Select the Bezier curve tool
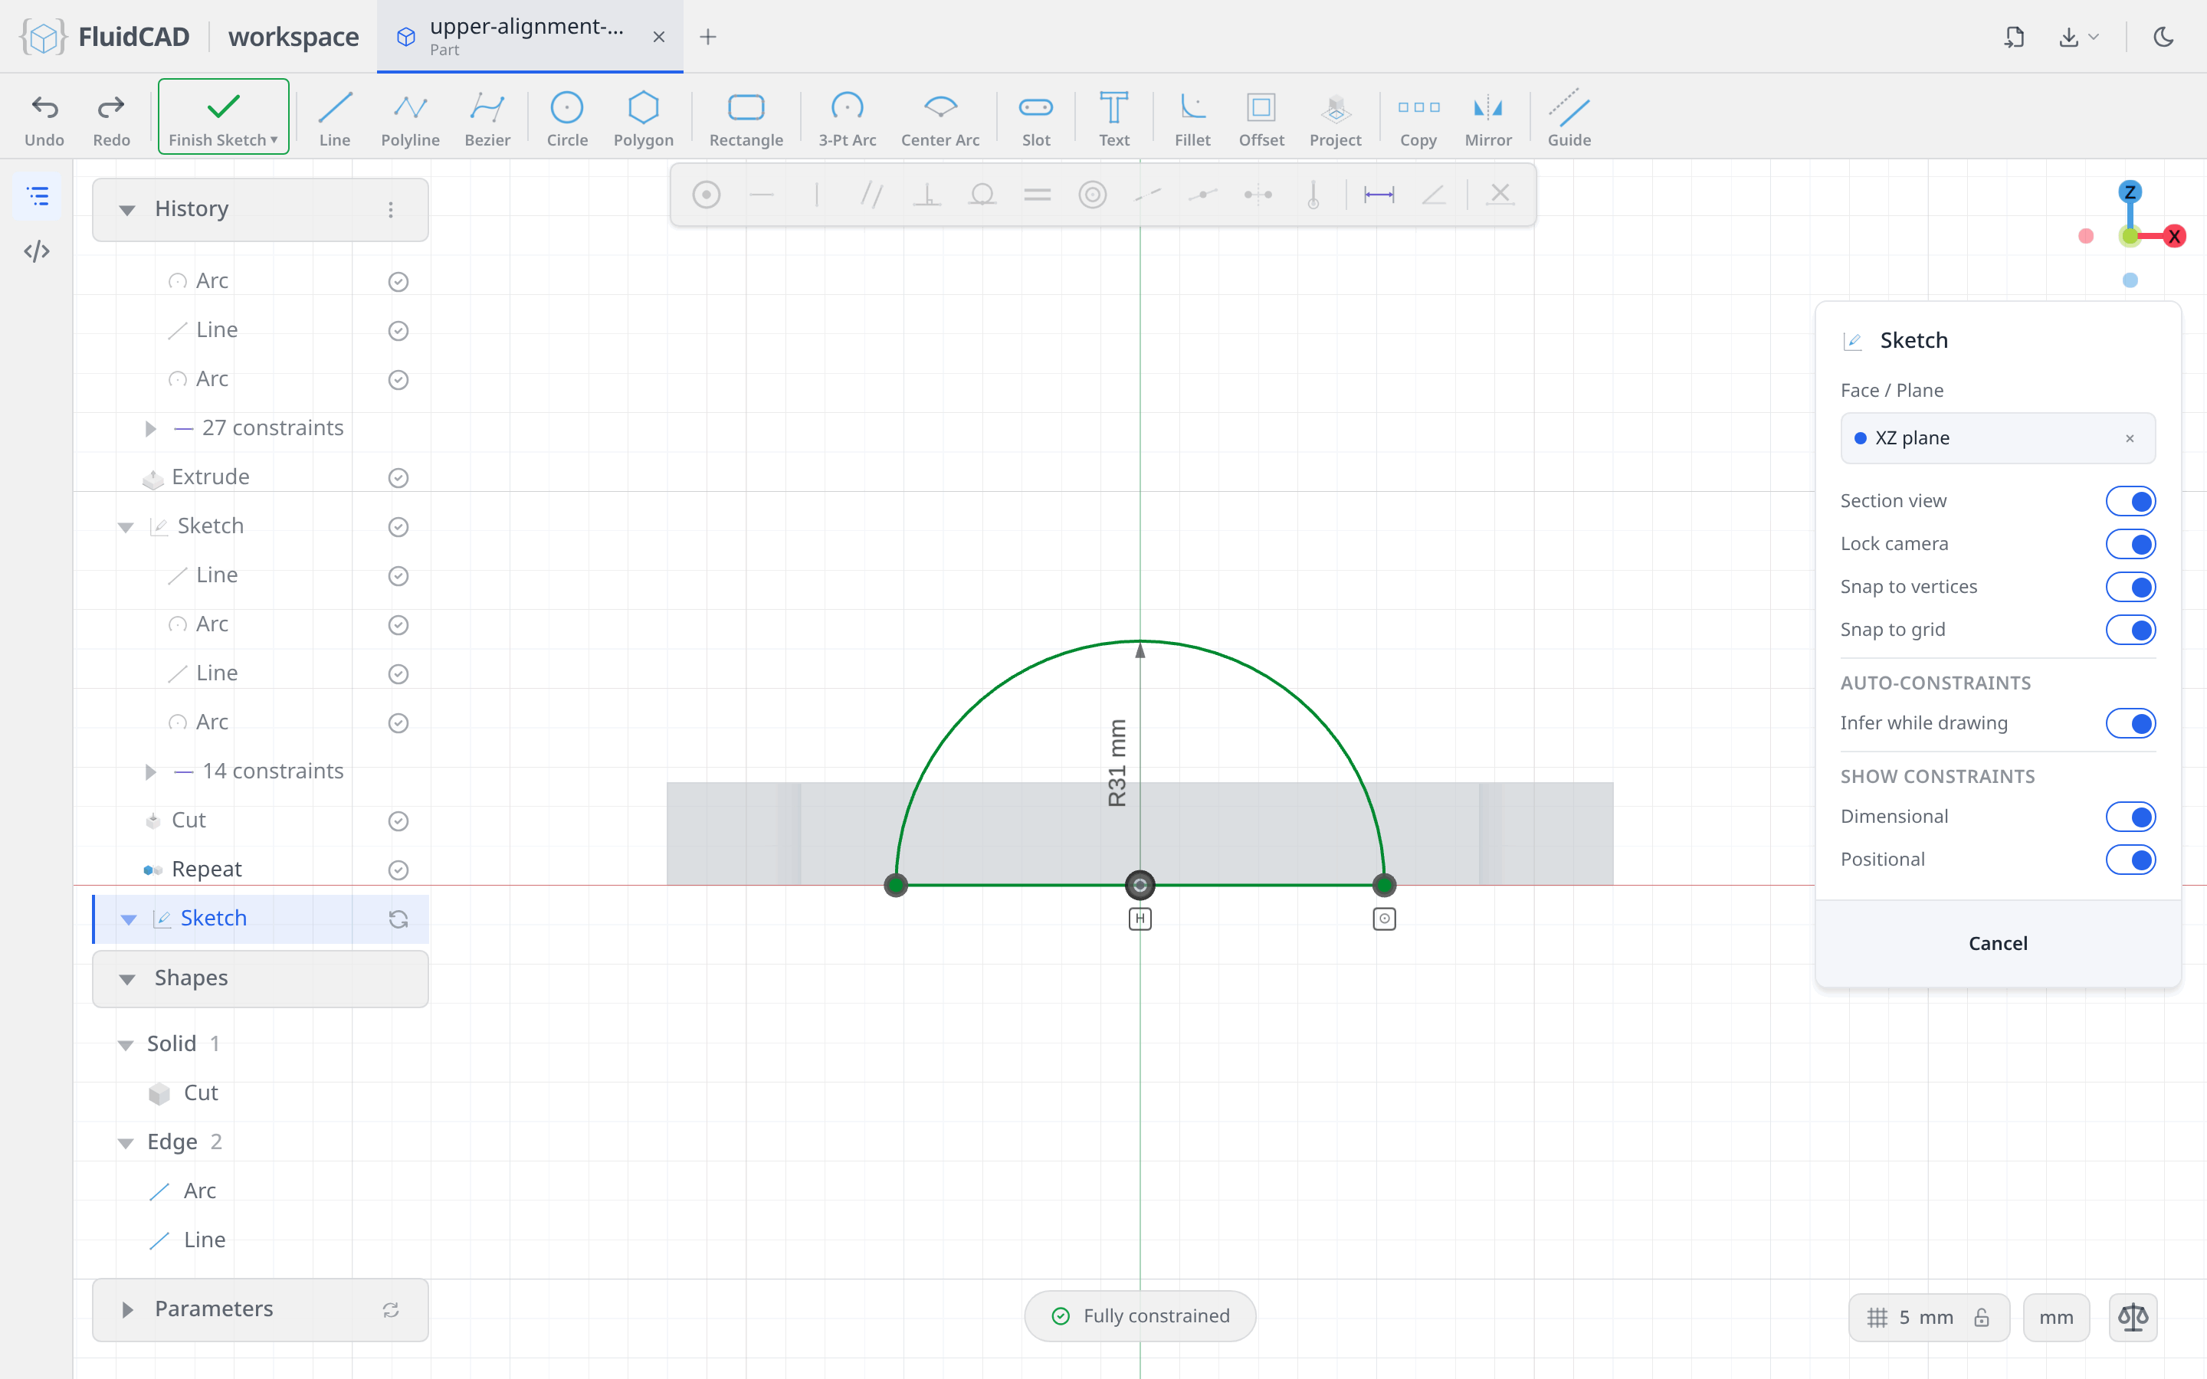2207x1379 pixels. coord(487,119)
